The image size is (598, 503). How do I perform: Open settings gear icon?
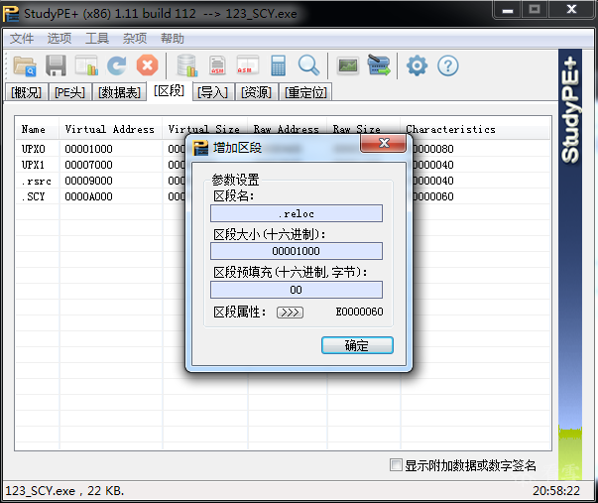pos(417,65)
